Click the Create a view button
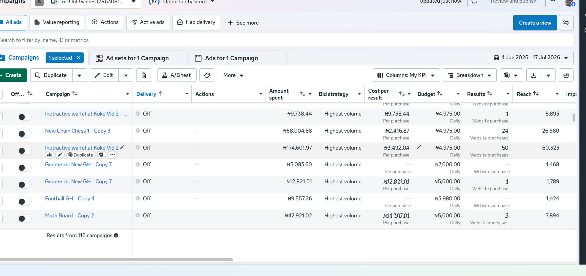Screen dimensions: 586x276 (x=535, y=23)
